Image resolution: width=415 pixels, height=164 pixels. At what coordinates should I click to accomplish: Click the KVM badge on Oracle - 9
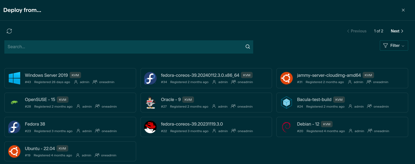pos(188,100)
